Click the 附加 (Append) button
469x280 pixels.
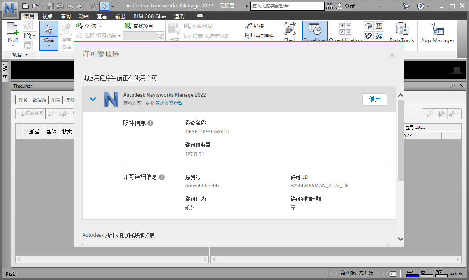(x=13, y=34)
